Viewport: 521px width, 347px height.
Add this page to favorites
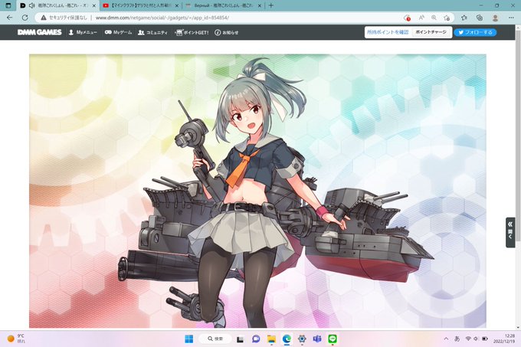coord(447,18)
